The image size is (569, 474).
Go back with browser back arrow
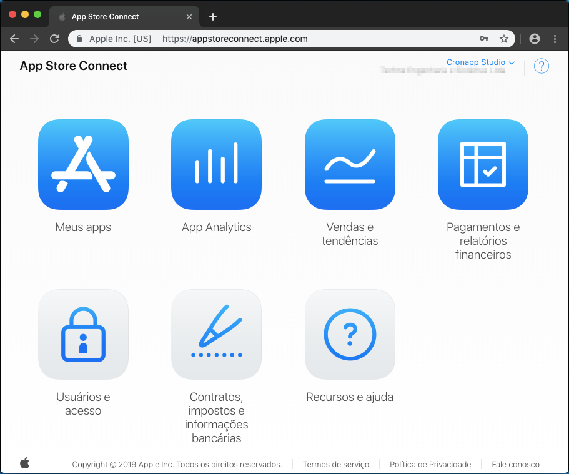pyautogui.click(x=14, y=39)
